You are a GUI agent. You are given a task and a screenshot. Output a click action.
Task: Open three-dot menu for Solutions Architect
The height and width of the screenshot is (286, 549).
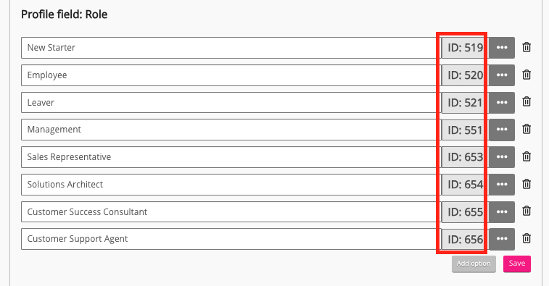[x=502, y=184]
